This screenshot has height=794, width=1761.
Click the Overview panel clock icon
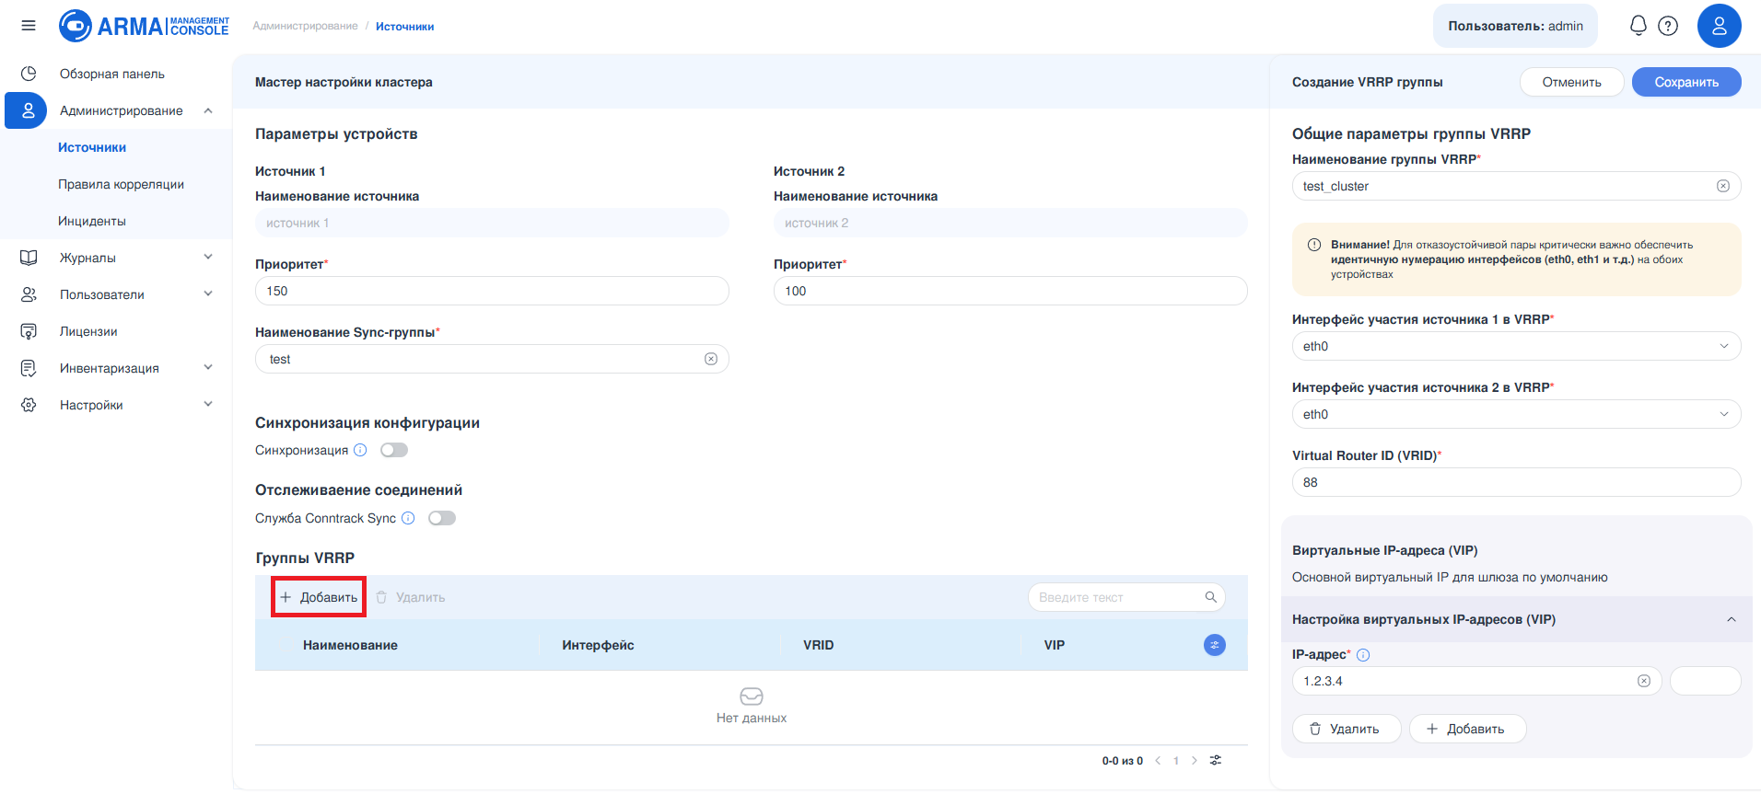[29, 74]
